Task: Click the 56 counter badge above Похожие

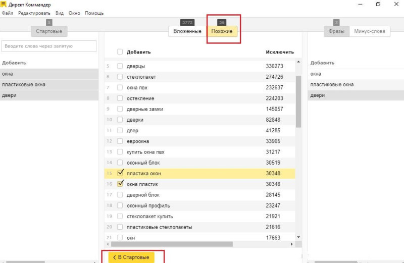Action: click(222, 22)
